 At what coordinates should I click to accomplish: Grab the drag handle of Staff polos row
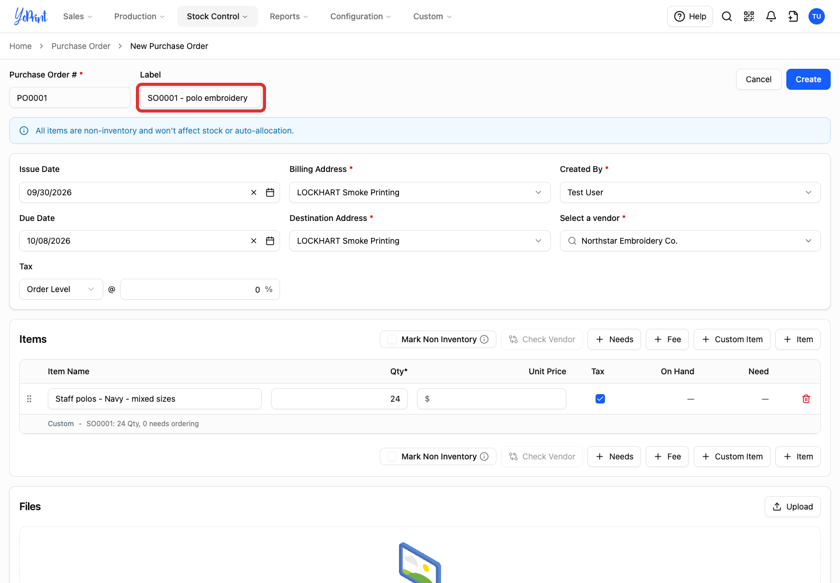coord(29,399)
